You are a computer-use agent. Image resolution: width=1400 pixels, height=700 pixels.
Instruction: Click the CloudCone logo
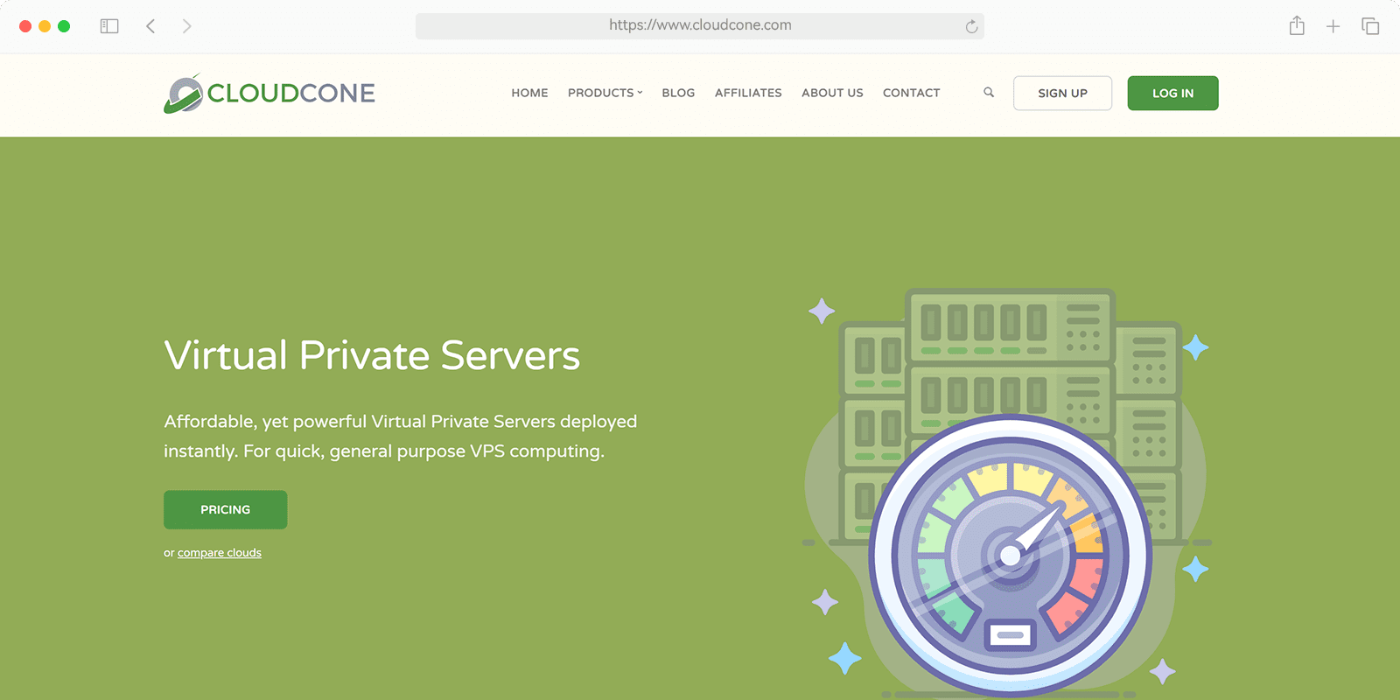269,93
